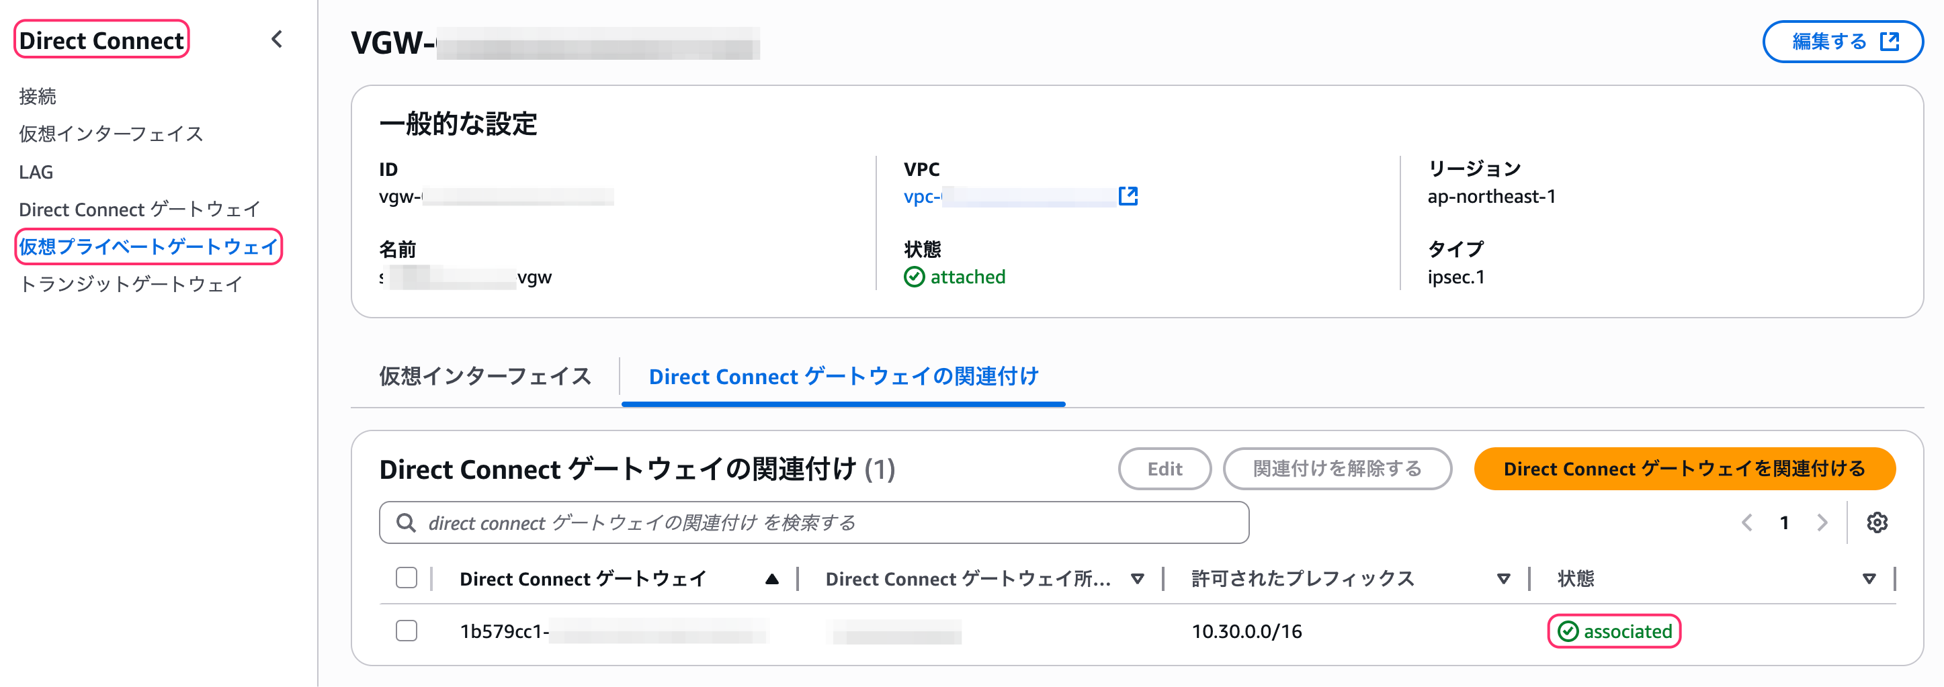
Task: Open トランジットゲートウェイ in the sidebar
Action: pyautogui.click(x=130, y=284)
